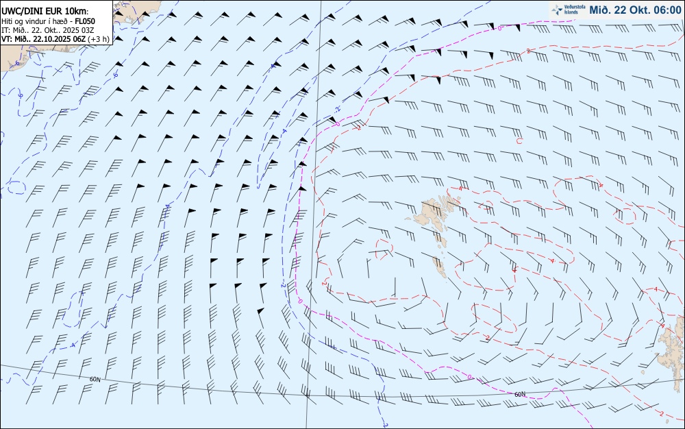Click the Veðurstofa Íslands logo
This screenshot has height=429, width=685.
568,10
